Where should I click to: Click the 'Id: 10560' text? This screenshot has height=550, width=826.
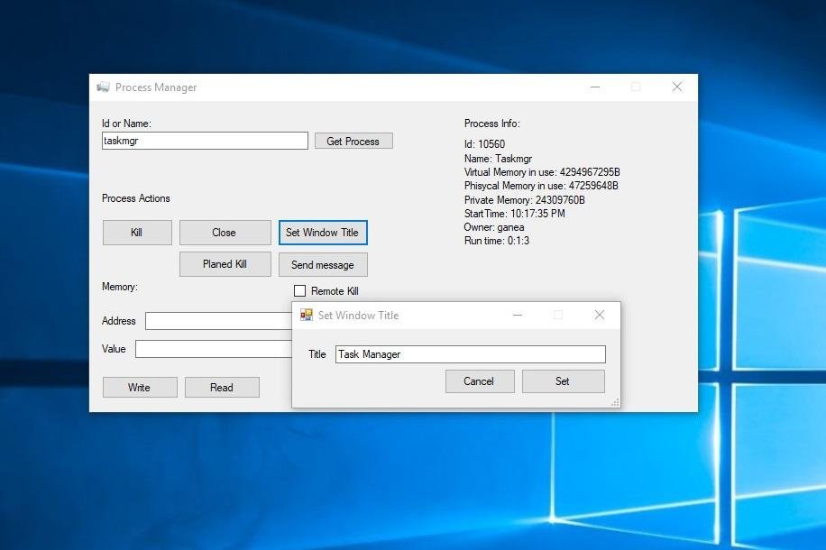coord(484,144)
